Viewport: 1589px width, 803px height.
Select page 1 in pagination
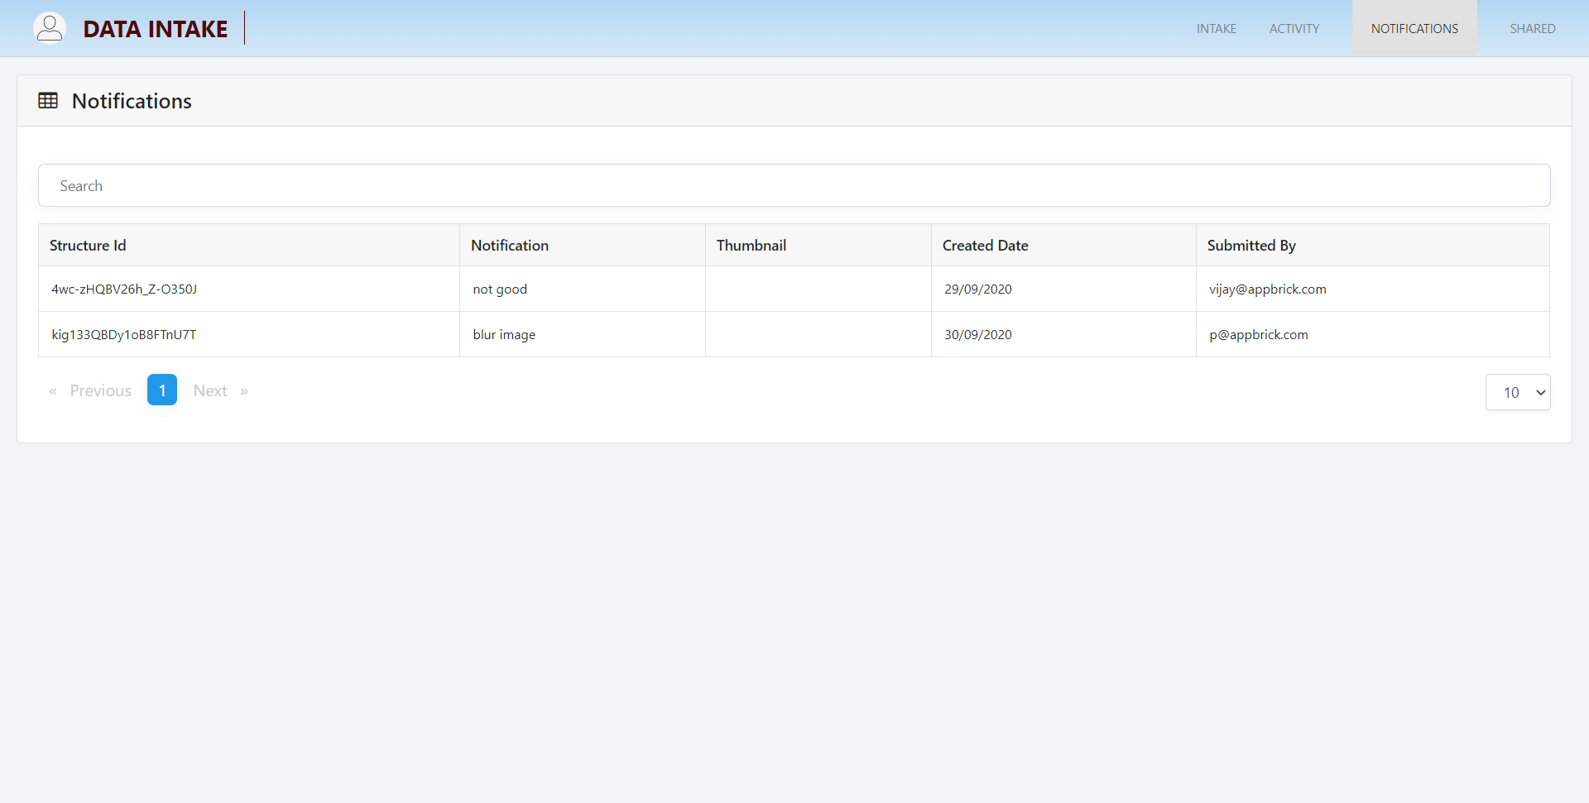(162, 390)
